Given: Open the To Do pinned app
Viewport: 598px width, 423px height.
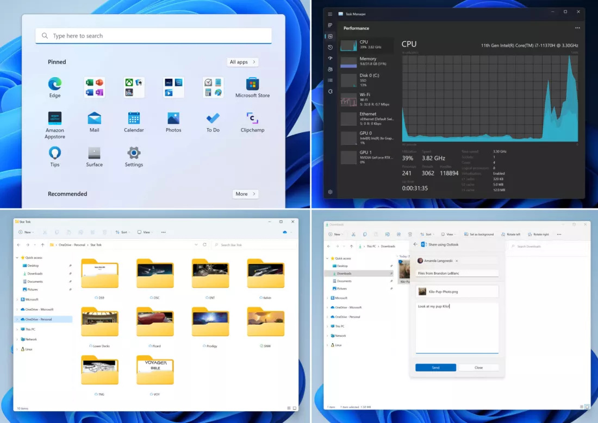Looking at the screenshot, I should pos(213,122).
